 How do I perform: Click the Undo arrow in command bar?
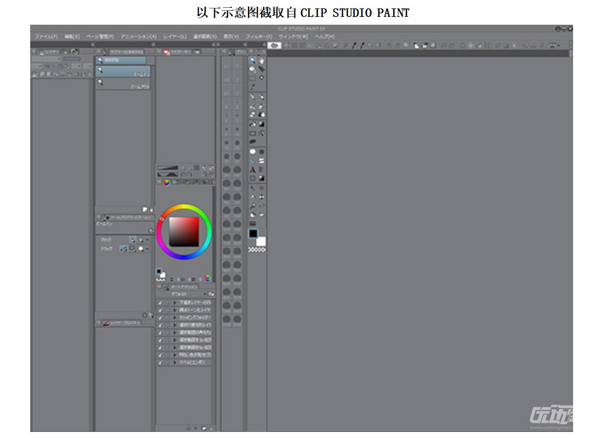click(443, 46)
